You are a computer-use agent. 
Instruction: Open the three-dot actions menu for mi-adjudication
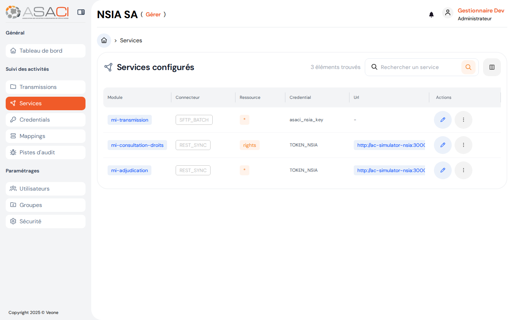coord(463,170)
